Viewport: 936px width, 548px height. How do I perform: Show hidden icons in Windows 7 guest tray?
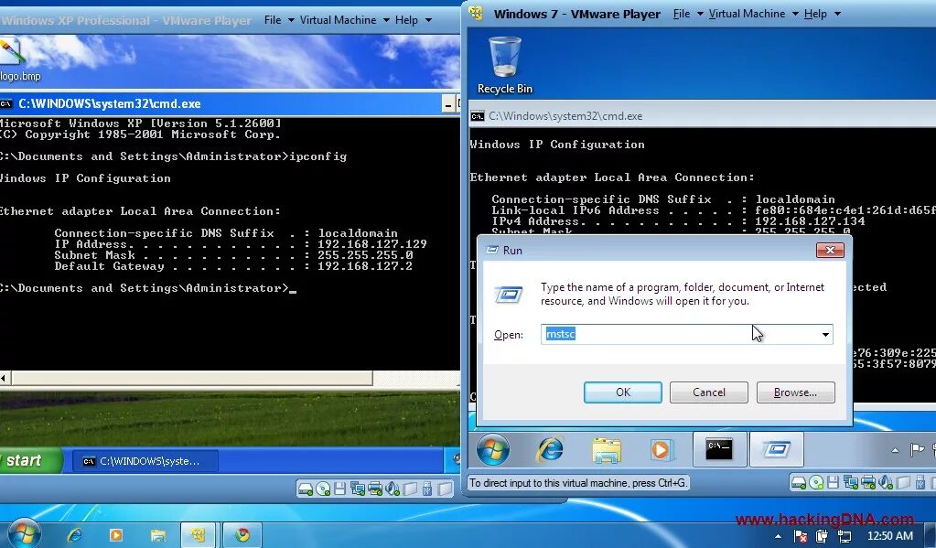895,451
